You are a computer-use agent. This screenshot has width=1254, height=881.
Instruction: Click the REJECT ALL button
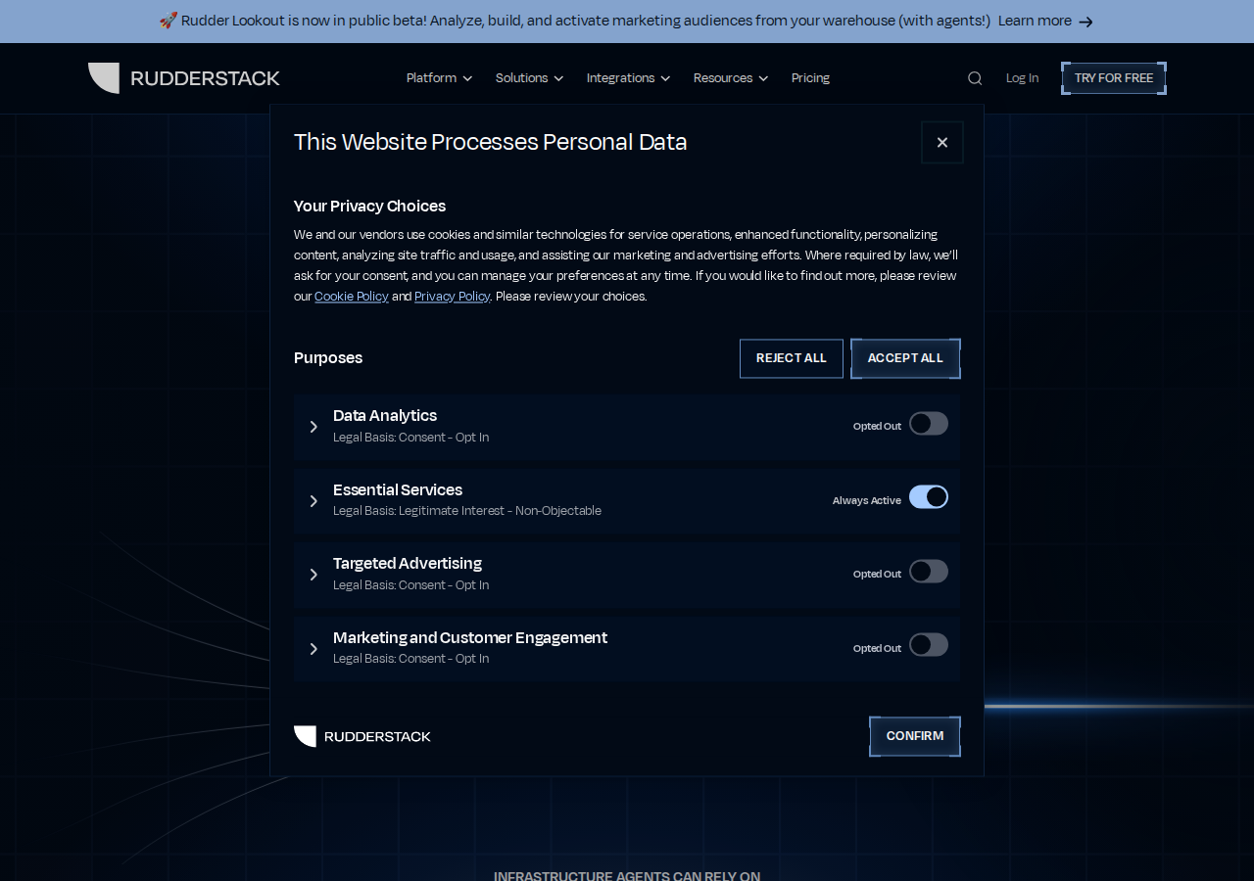coord(792,358)
